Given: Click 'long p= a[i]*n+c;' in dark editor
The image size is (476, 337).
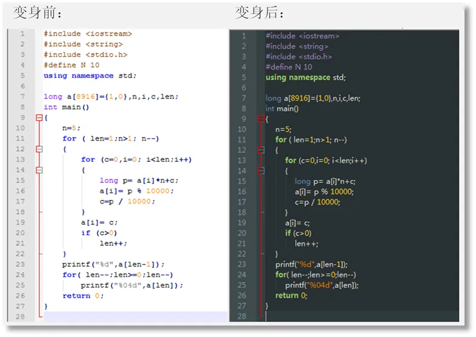Looking at the screenshot, I should (x=325, y=182).
